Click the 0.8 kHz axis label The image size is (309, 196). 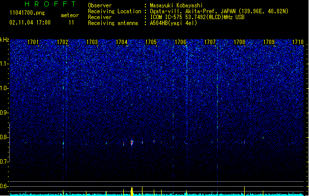point(4,137)
